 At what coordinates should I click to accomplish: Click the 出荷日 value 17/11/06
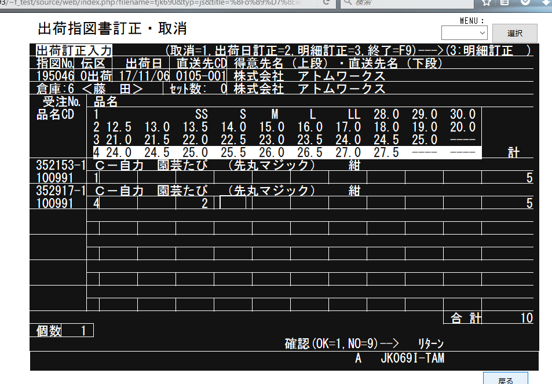coord(142,76)
